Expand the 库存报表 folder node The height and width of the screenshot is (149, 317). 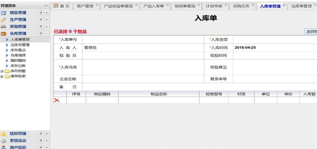2,76
